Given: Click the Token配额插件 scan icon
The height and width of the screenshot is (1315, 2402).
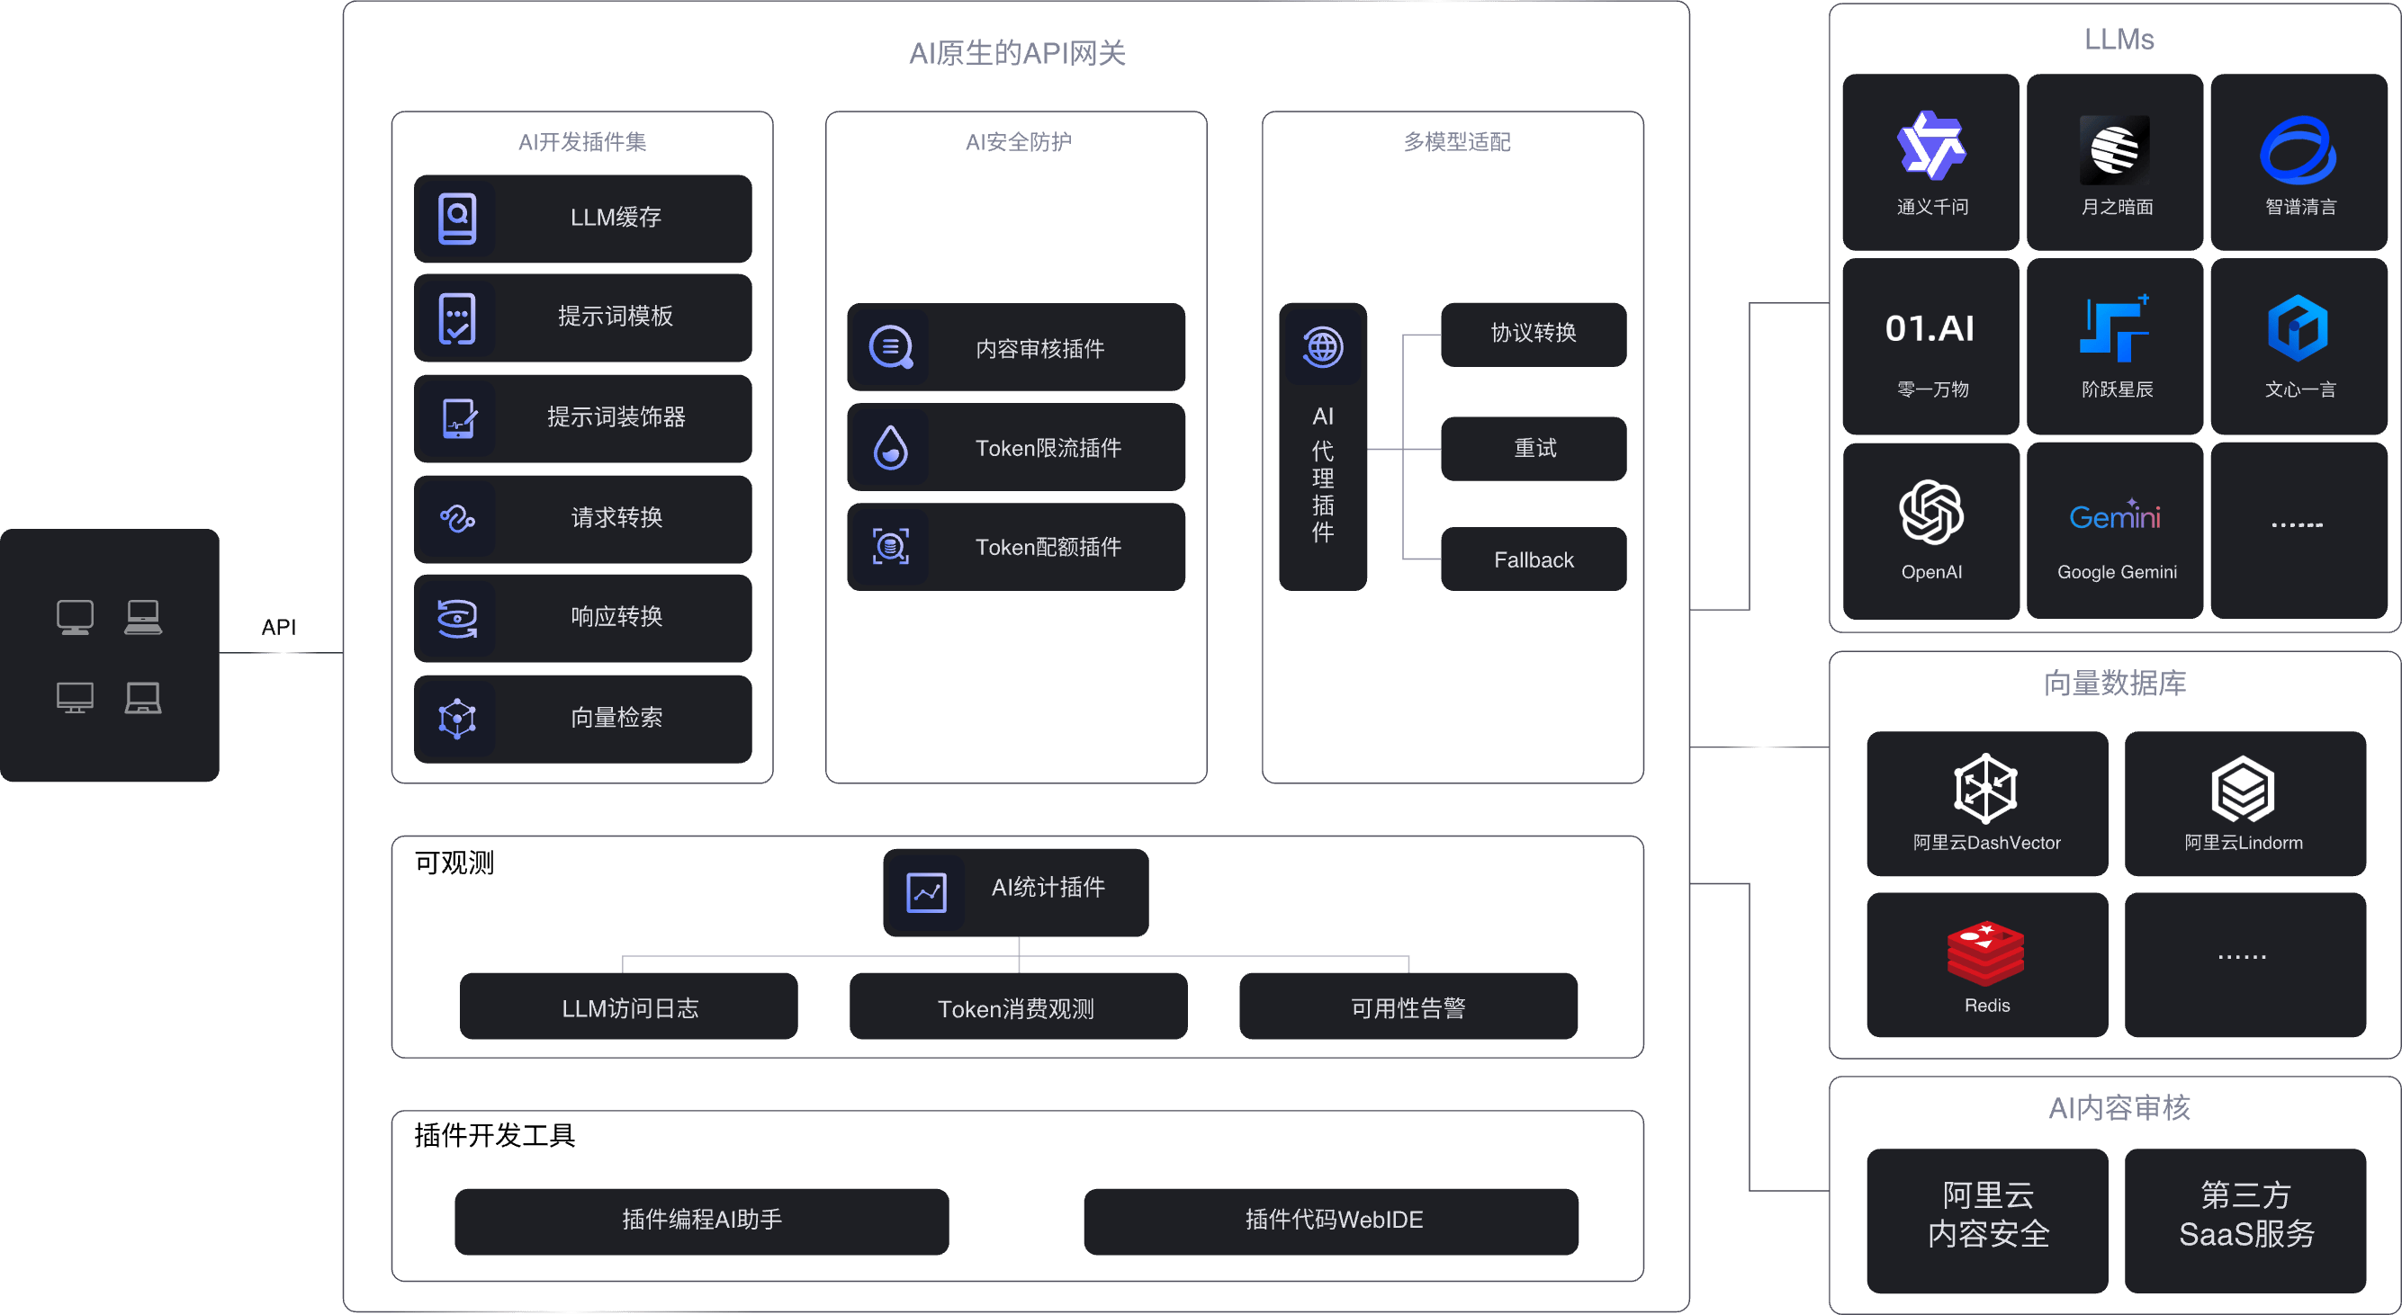Looking at the screenshot, I should (x=892, y=547).
